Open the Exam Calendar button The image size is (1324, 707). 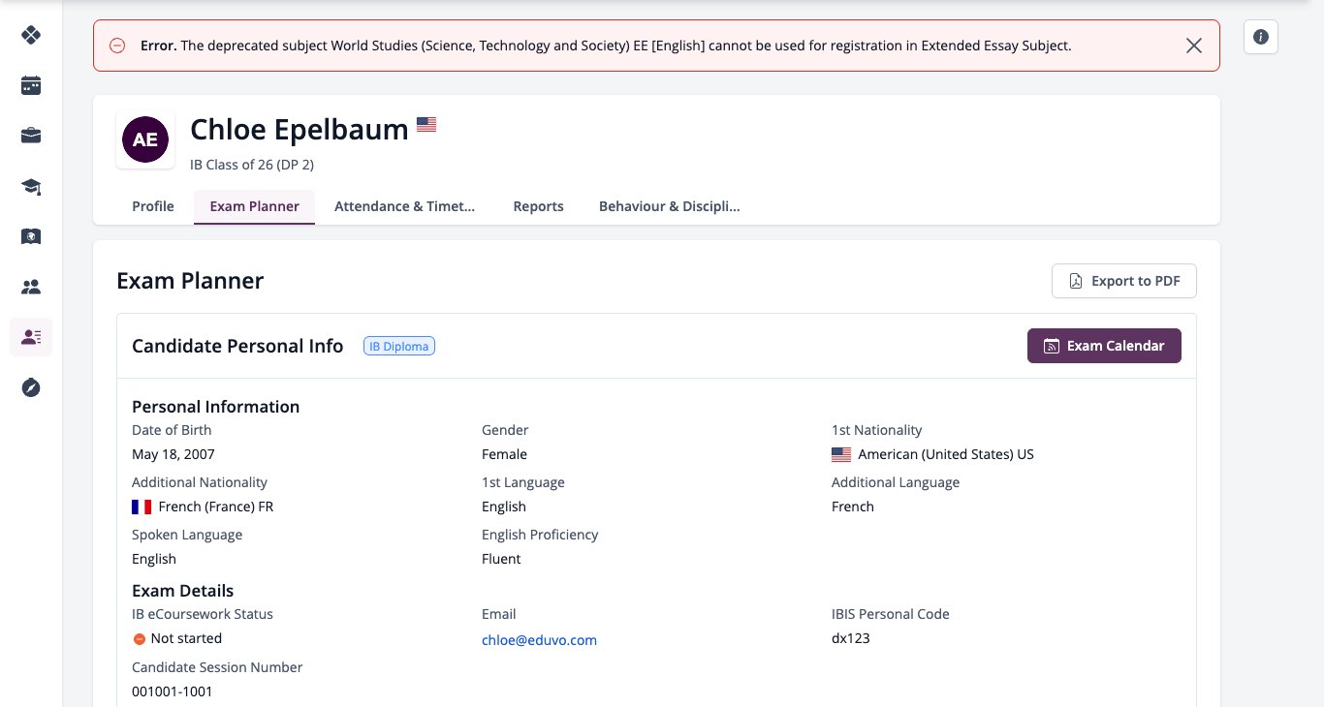pyautogui.click(x=1104, y=346)
